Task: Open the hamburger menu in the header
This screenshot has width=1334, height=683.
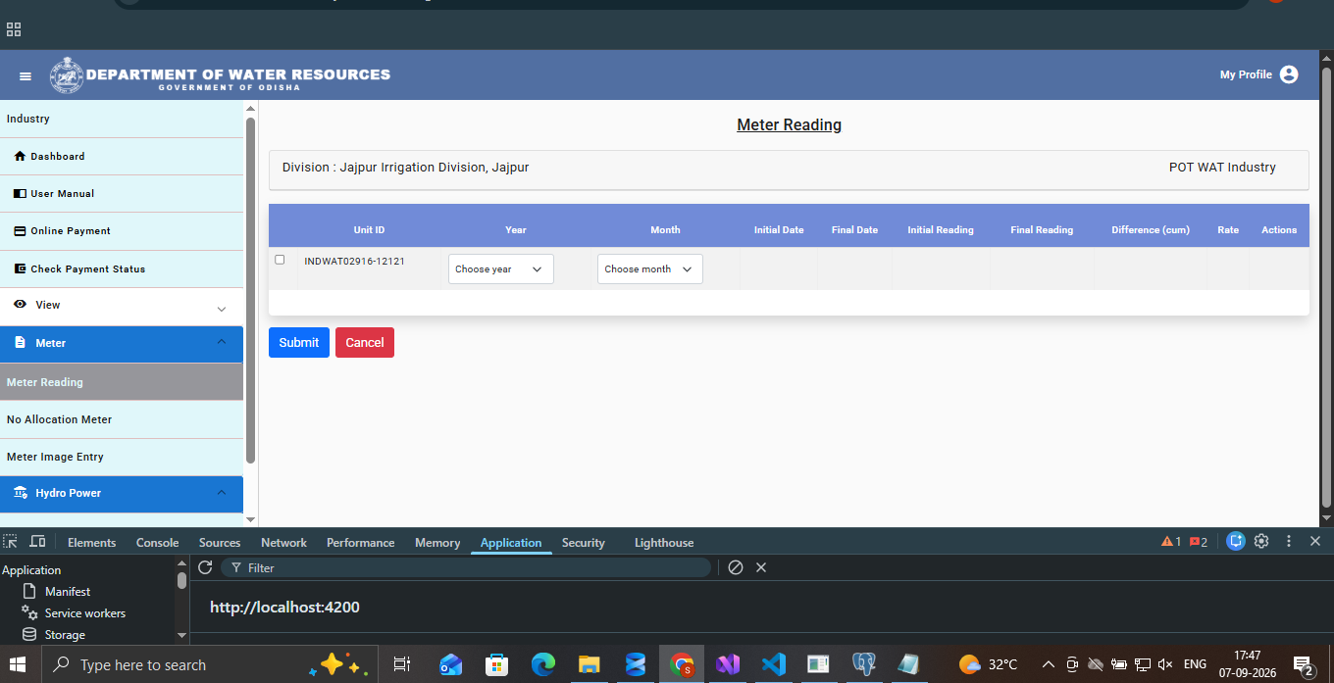Action: click(x=26, y=76)
